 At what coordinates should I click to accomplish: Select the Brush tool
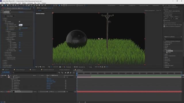click(34, 5)
